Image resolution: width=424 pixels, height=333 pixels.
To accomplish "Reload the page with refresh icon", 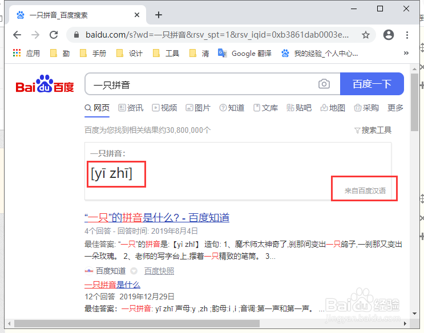I will point(54,35).
